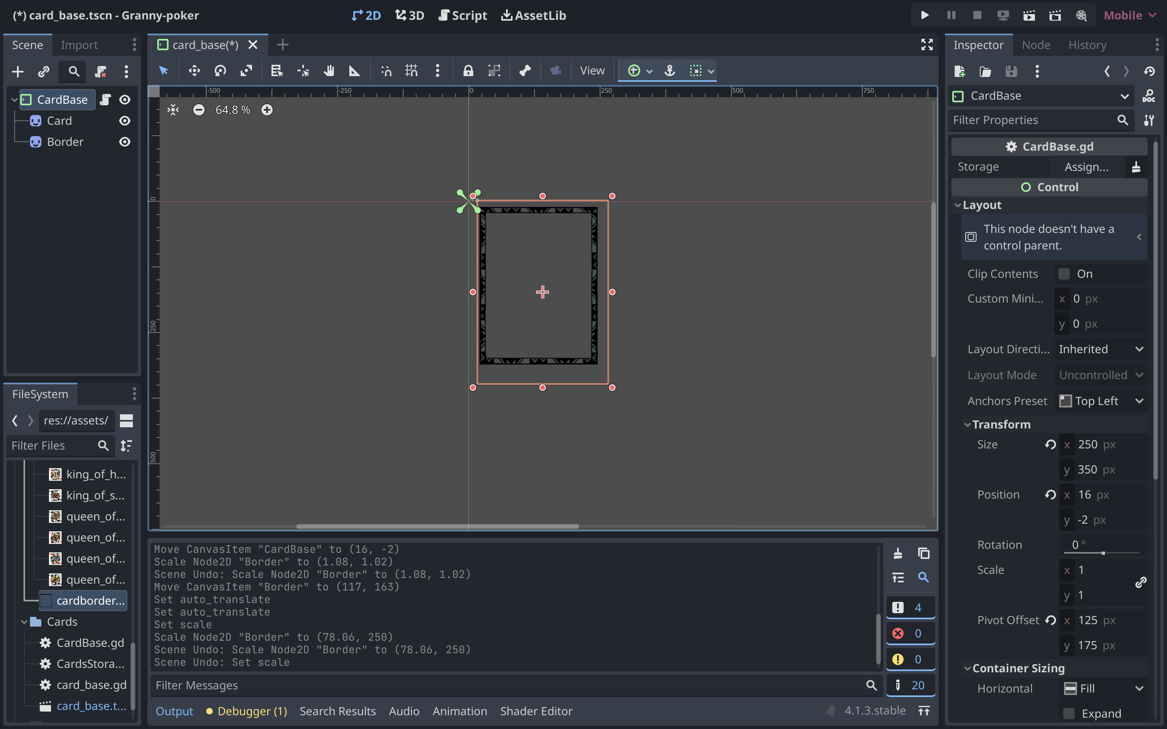Click Add Child Node plus icon
The height and width of the screenshot is (729, 1167).
point(18,72)
